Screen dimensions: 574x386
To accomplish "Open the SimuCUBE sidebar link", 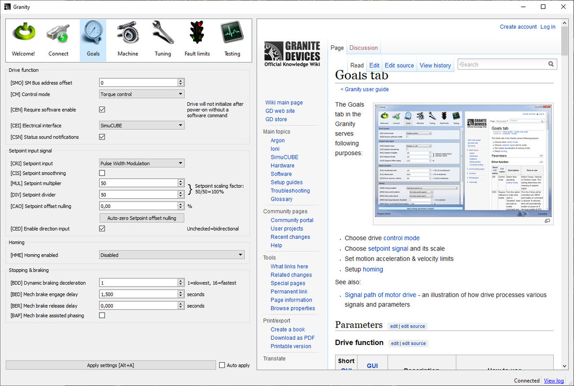I will tap(284, 157).
